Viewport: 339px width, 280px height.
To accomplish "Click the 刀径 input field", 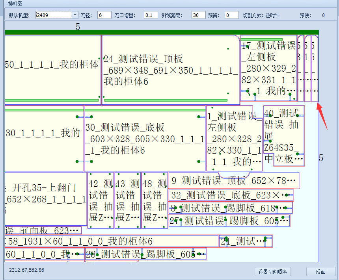I will [x=104, y=15].
